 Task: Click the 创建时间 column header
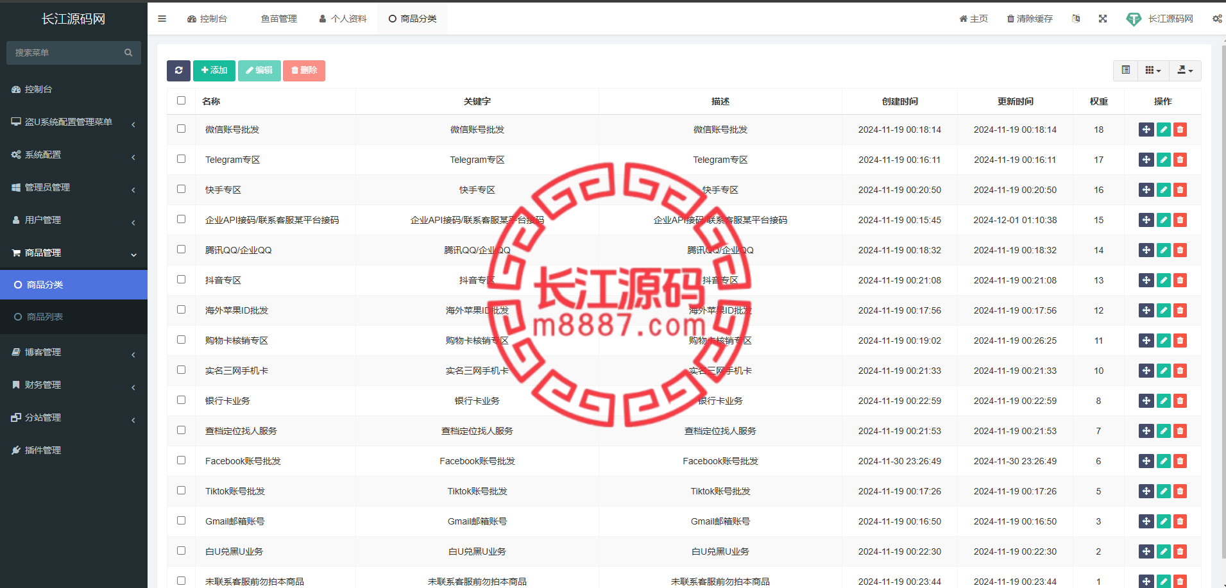tap(899, 101)
